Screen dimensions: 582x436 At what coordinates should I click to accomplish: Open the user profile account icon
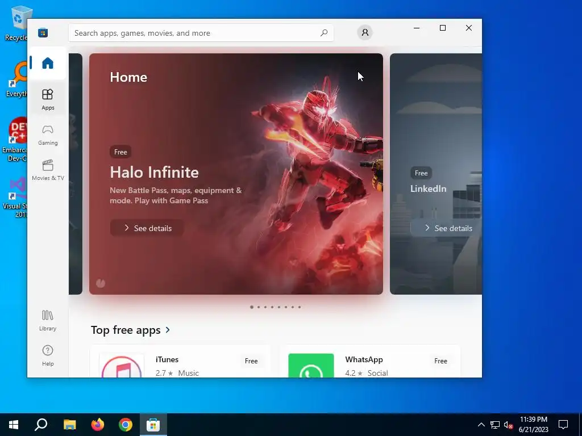[365, 32]
